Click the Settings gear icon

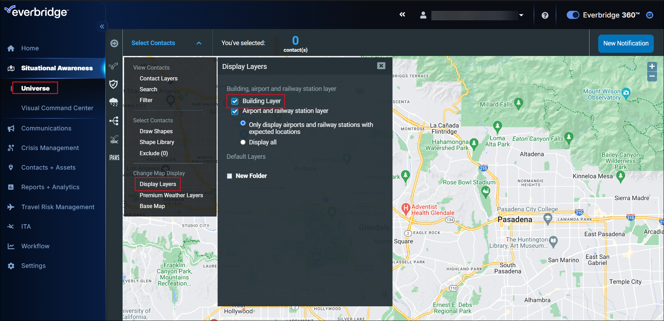[x=11, y=266]
